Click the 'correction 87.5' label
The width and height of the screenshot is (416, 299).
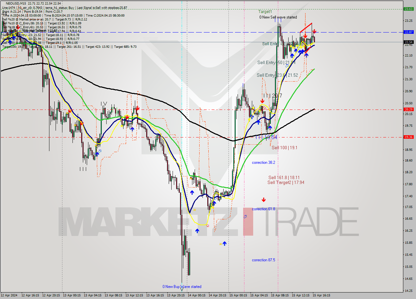coord(264,260)
